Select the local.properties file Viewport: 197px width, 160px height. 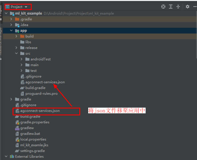(x=33, y=139)
